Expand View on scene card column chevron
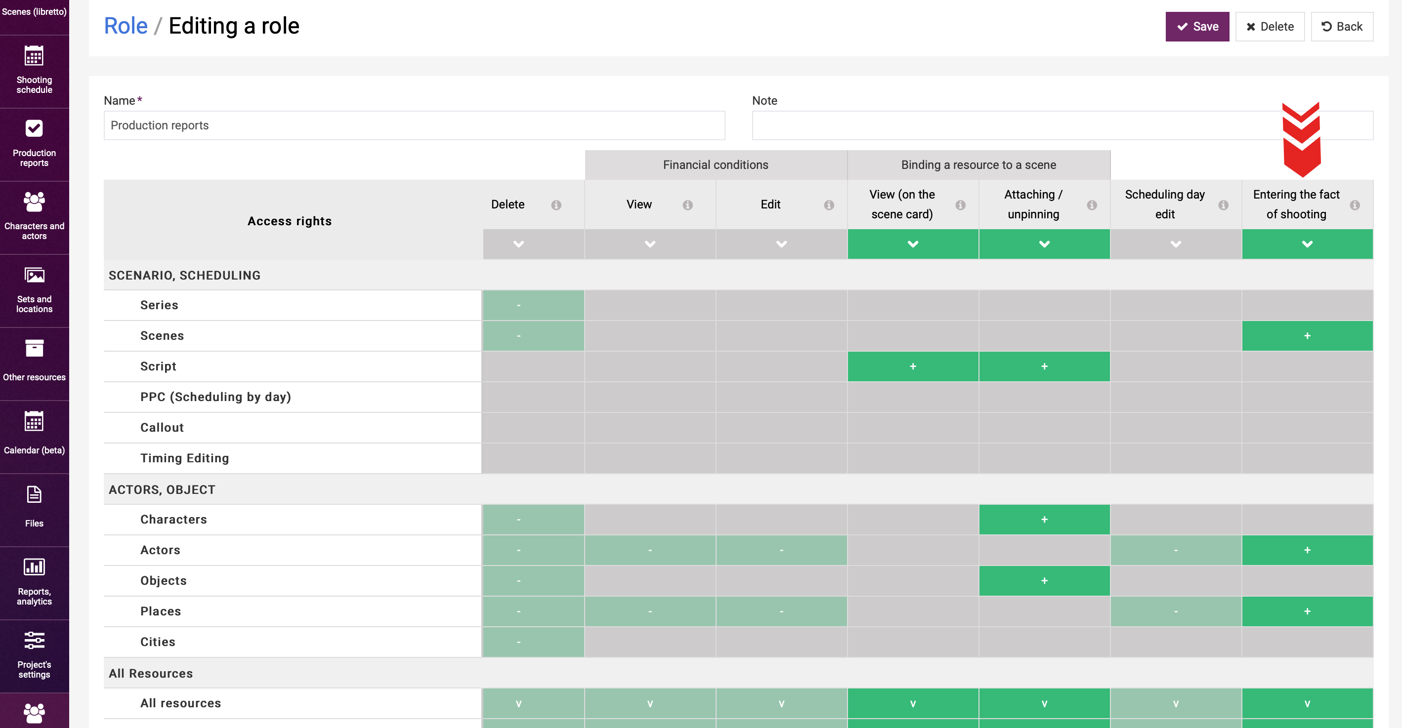 pos(913,244)
